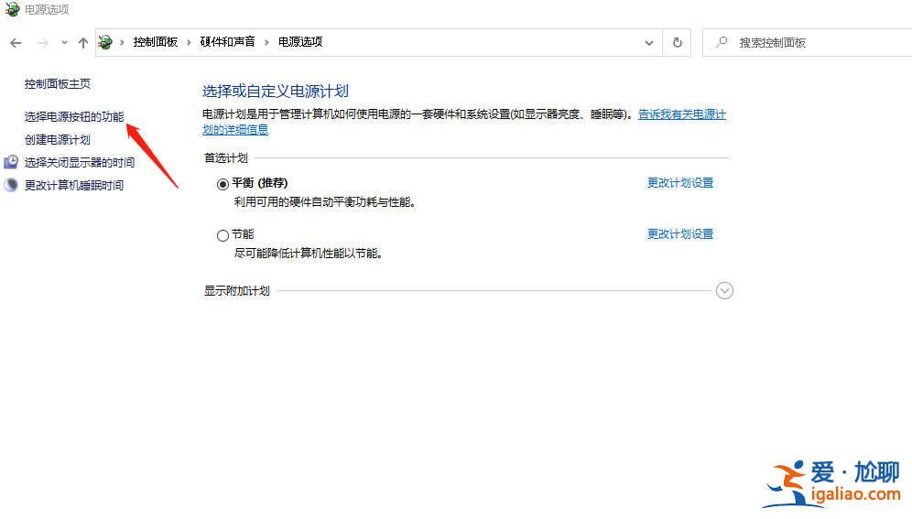
Task: Click the 选择或自定义电源计划 heading
Action: (x=275, y=92)
